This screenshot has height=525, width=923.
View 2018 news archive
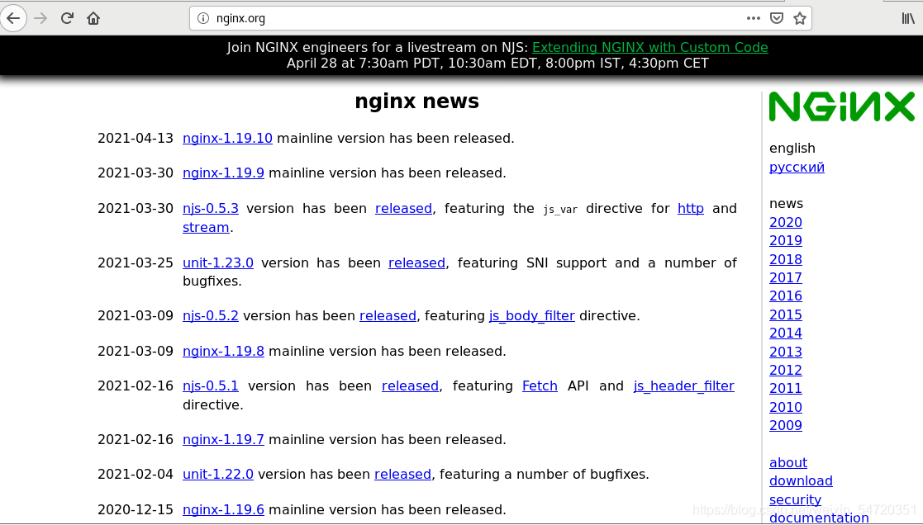tap(786, 259)
